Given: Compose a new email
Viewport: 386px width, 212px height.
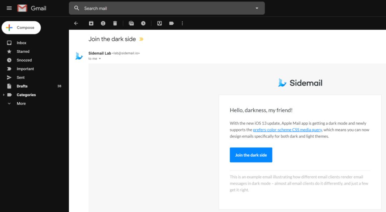Looking at the screenshot, I should (x=21, y=27).
